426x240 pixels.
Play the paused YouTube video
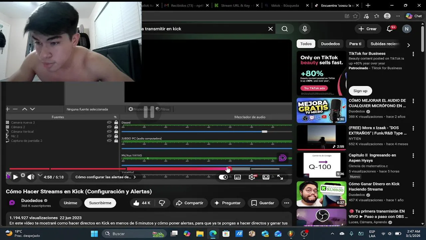(x=15, y=177)
